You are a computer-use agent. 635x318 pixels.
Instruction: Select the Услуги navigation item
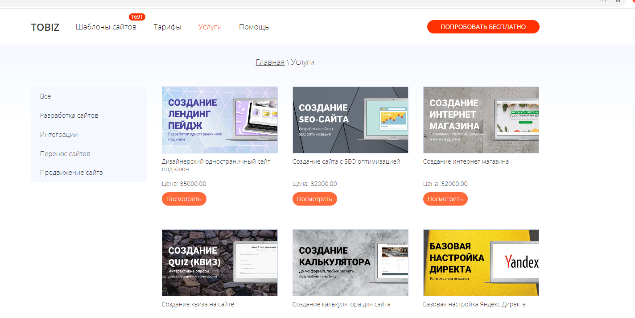(x=210, y=27)
